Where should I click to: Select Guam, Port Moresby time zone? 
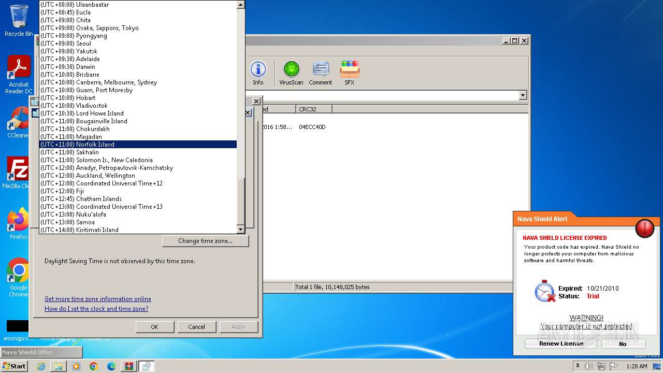click(138, 90)
